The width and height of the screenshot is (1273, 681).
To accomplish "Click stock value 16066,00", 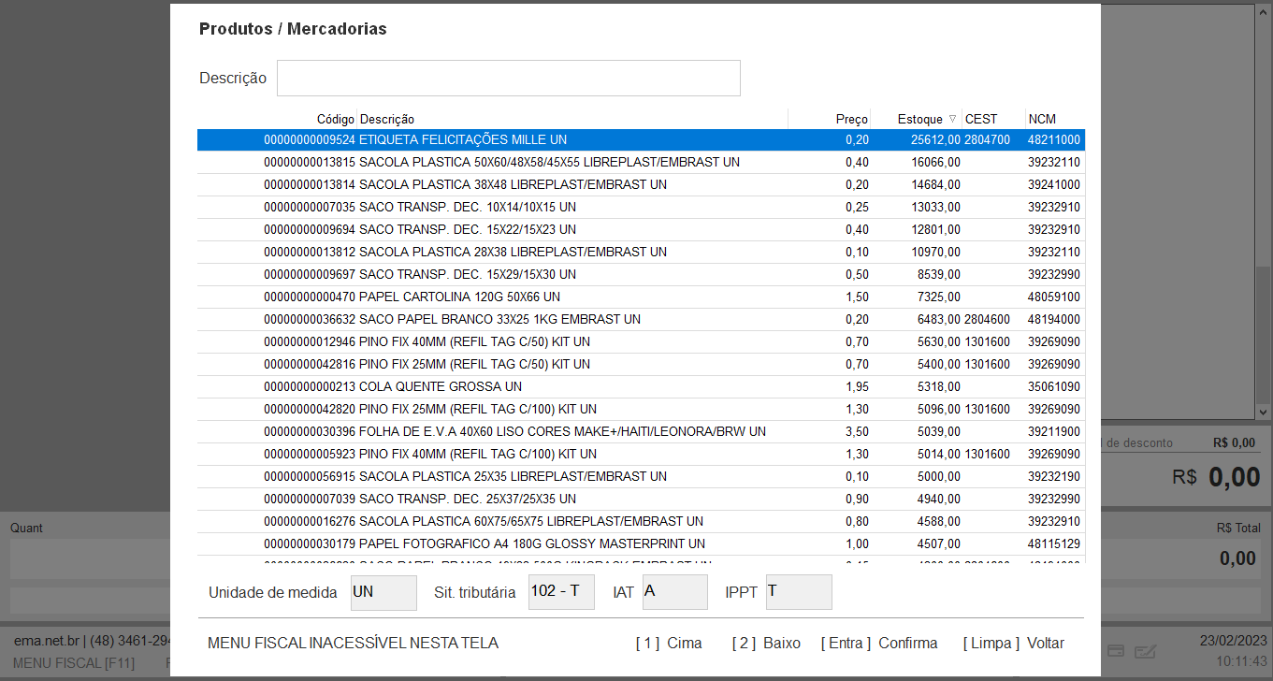I will click(935, 162).
